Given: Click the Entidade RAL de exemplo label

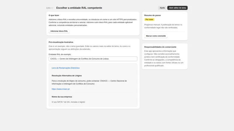Looking at the screenshot, I should click(x=60, y=54).
